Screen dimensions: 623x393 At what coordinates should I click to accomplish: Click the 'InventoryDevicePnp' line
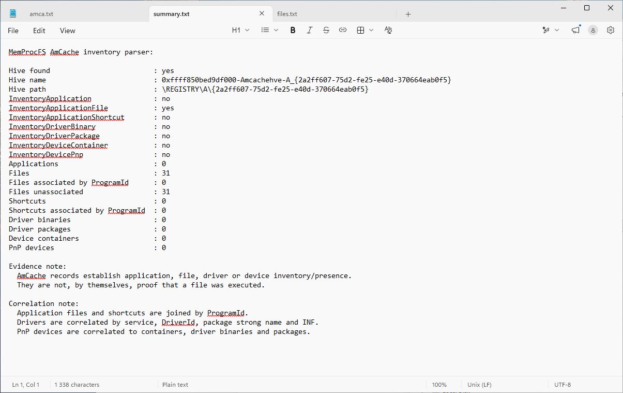coord(89,154)
